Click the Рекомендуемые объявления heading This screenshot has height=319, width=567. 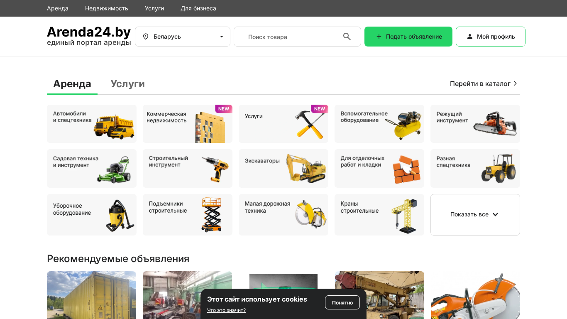click(118, 258)
